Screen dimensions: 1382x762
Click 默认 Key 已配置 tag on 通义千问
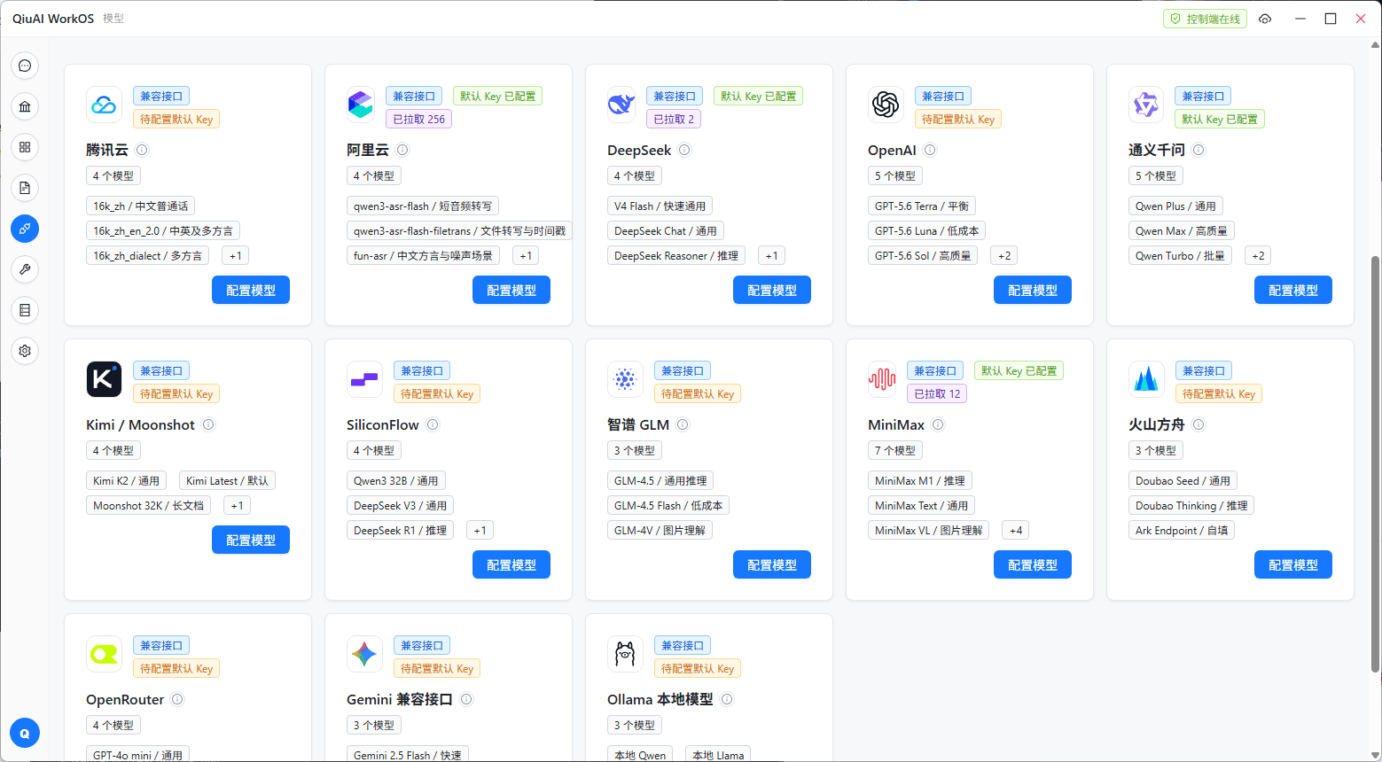click(x=1220, y=119)
